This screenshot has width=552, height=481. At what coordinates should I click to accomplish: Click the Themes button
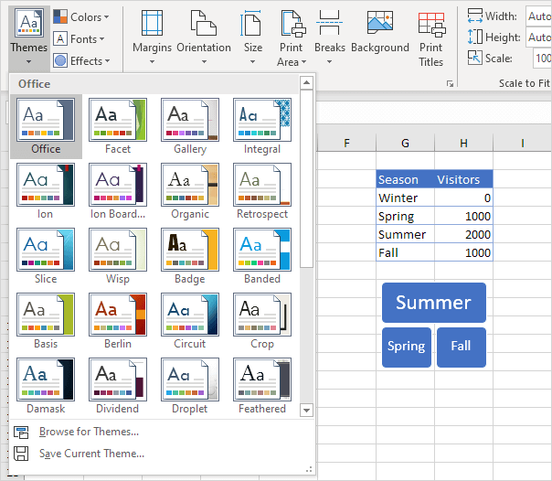28,37
